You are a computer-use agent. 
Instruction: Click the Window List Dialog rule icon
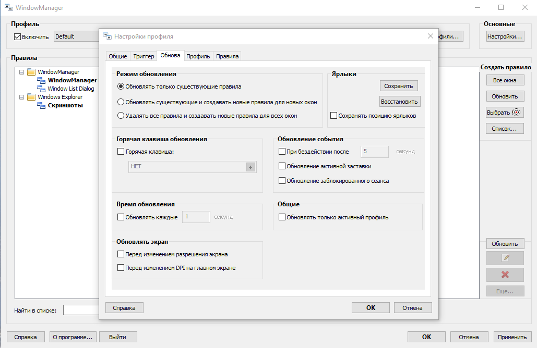(41, 89)
